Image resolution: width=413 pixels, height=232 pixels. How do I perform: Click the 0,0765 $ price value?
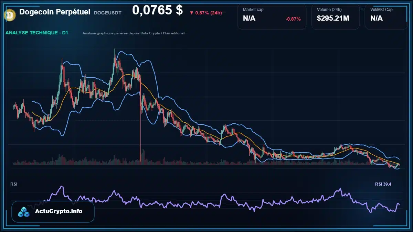point(157,10)
